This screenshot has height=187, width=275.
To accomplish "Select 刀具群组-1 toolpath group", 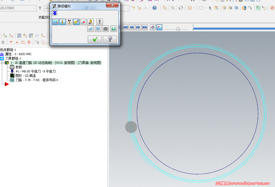I will click(x=13, y=58).
